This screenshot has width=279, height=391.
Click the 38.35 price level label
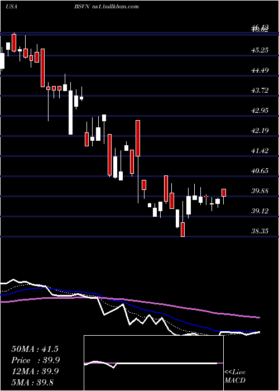(x=260, y=231)
